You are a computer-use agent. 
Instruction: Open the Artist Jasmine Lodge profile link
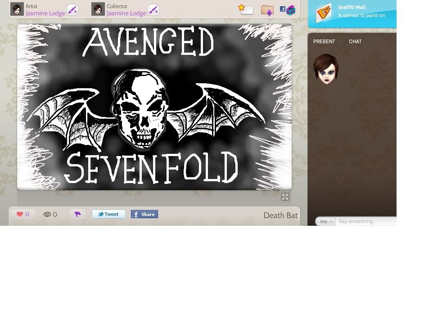coord(45,13)
